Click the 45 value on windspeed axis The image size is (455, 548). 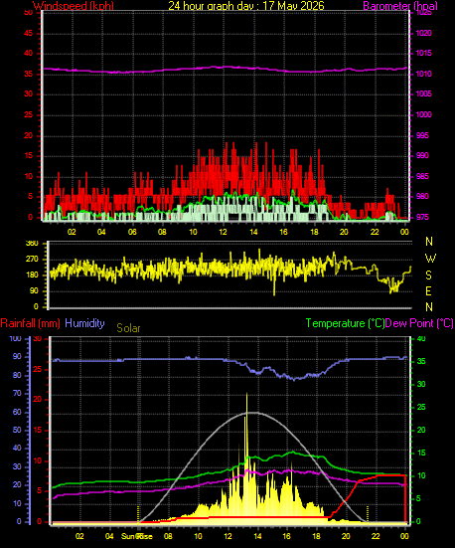tap(28, 33)
